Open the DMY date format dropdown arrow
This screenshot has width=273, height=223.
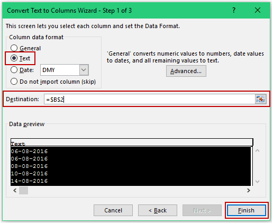(x=84, y=70)
